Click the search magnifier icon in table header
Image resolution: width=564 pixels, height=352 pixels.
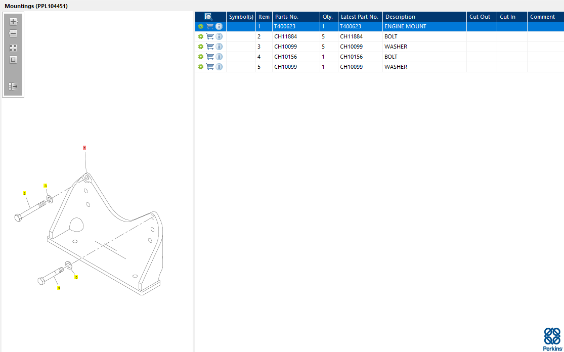pyautogui.click(x=208, y=17)
